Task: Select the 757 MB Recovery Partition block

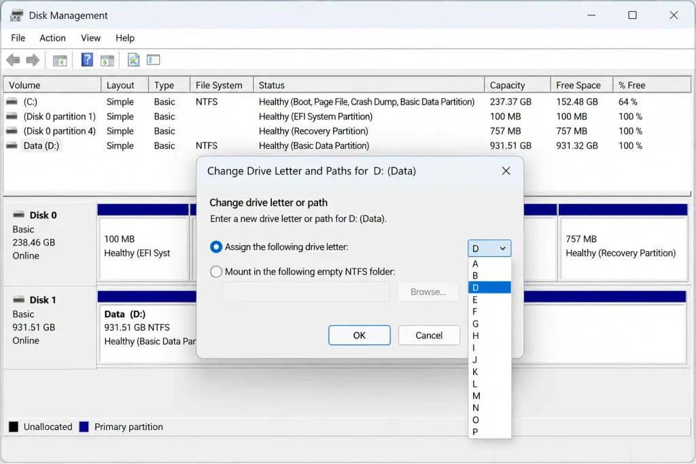Action: [x=623, y=243]
